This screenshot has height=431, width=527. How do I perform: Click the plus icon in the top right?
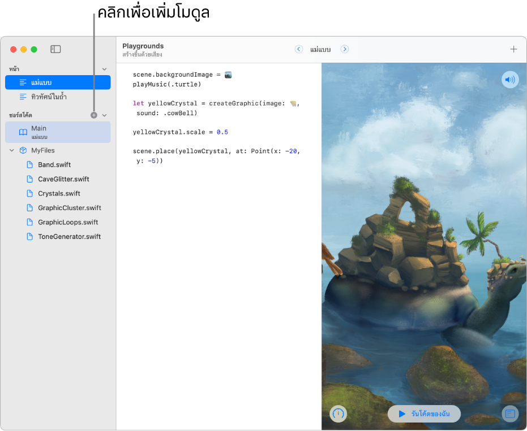coord(513,49)
